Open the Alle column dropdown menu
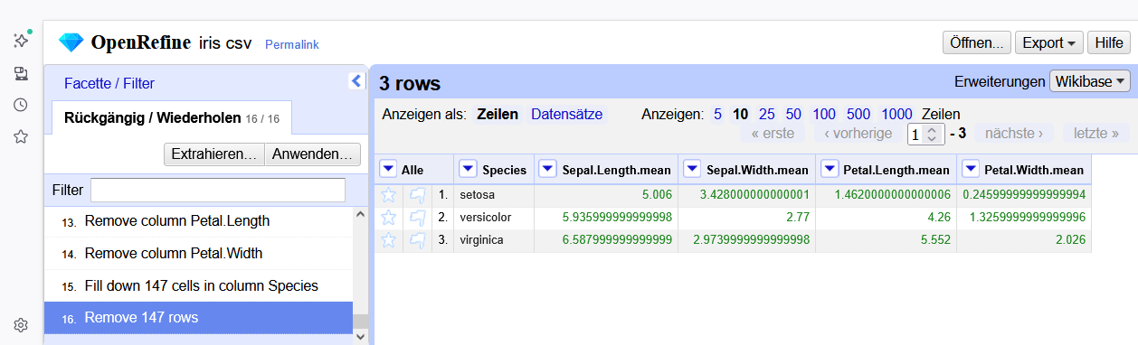This screenshot has width=1138, height=345. (387, 169)
